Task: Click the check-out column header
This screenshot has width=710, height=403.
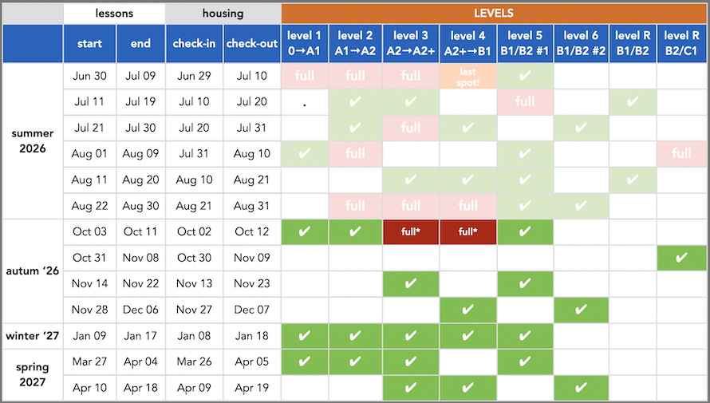Action: (x=252, y=43)
